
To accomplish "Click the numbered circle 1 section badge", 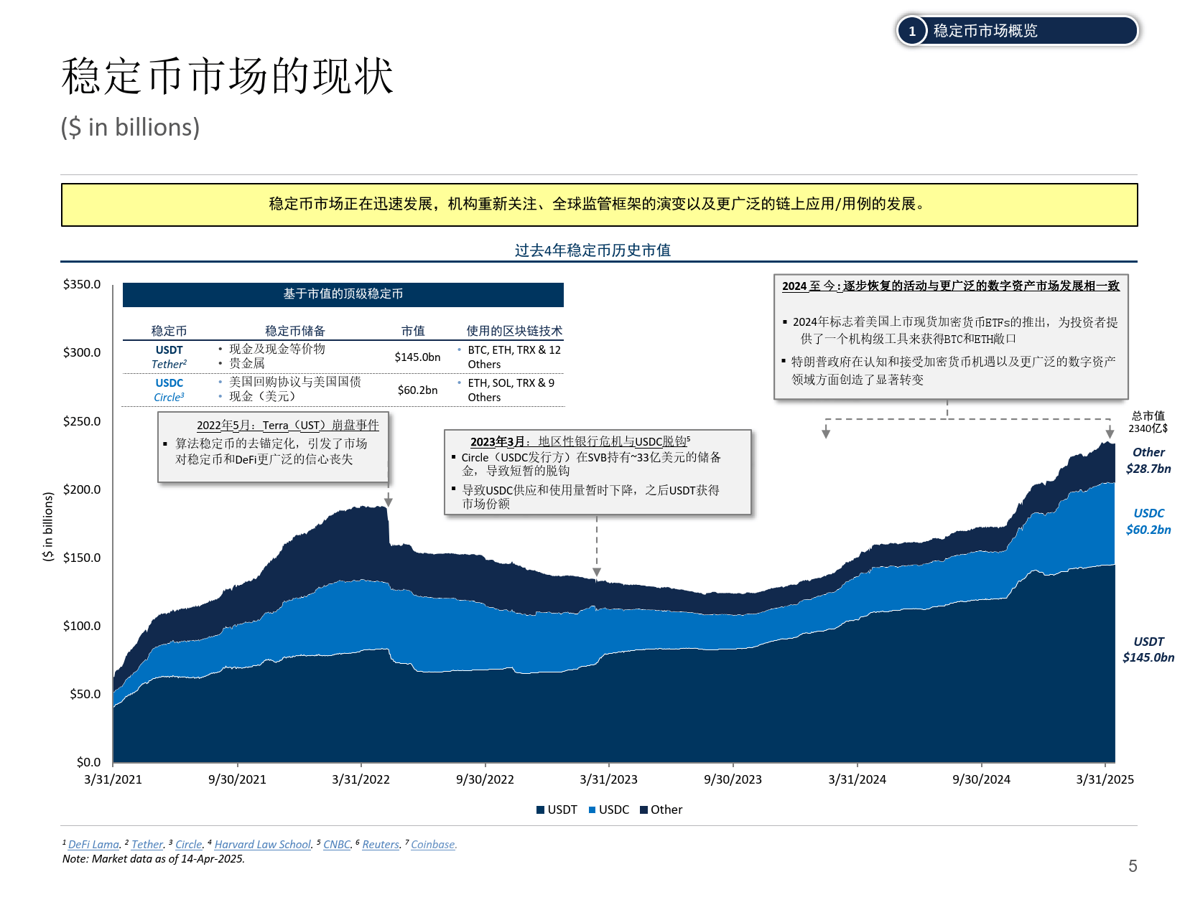I will click(x=912, y=31).
